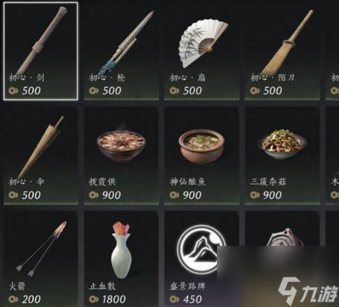This screenshot has height=307, width=339.
Task: Pick the 初心·陌刀 blade item
Action: [x=282, y=51]
